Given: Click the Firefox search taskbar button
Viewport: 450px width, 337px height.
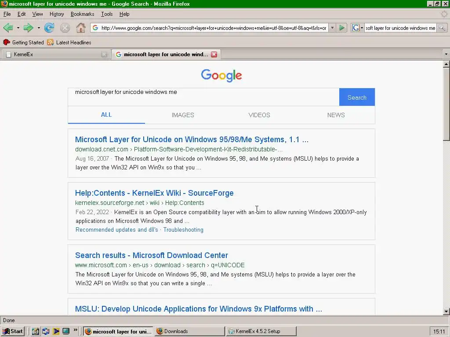Looking at the screenshot, I should point(118,331).
